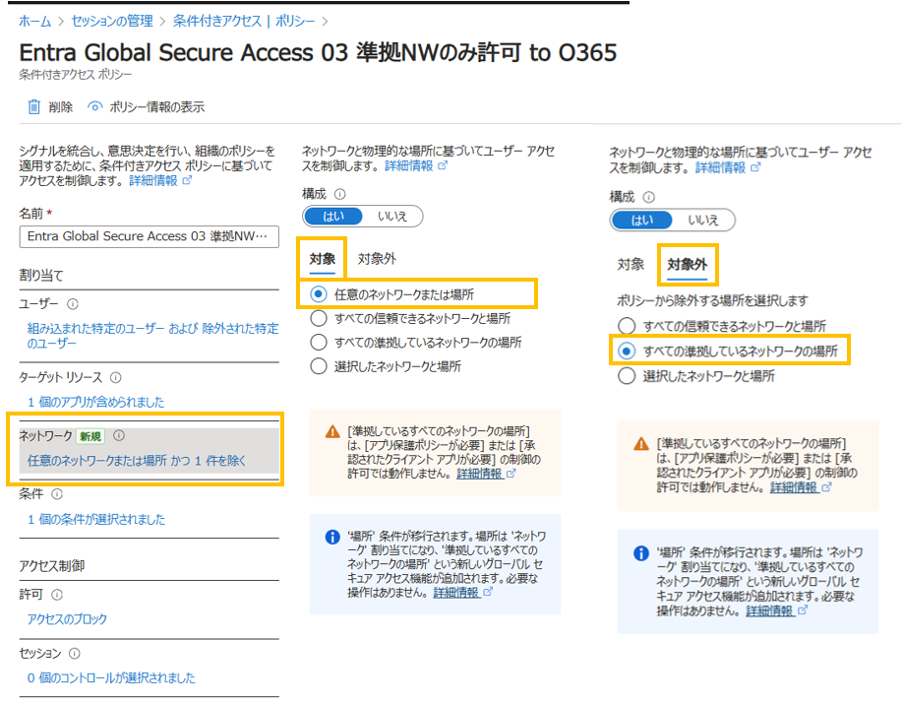Click blue information icon in middle panel
The height and width of the screenshot is (704, 901).
coord(332,538)
